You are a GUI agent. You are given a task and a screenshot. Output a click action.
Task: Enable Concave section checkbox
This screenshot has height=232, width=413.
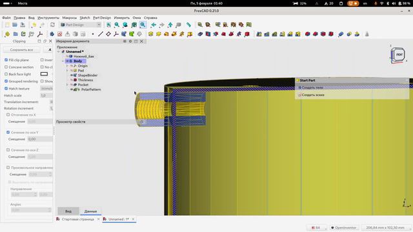6,67
